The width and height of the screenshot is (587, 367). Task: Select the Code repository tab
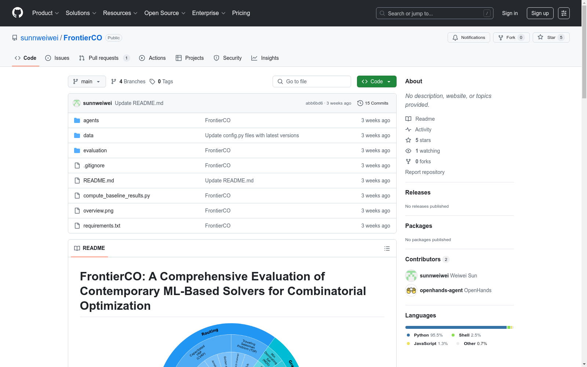26,58
